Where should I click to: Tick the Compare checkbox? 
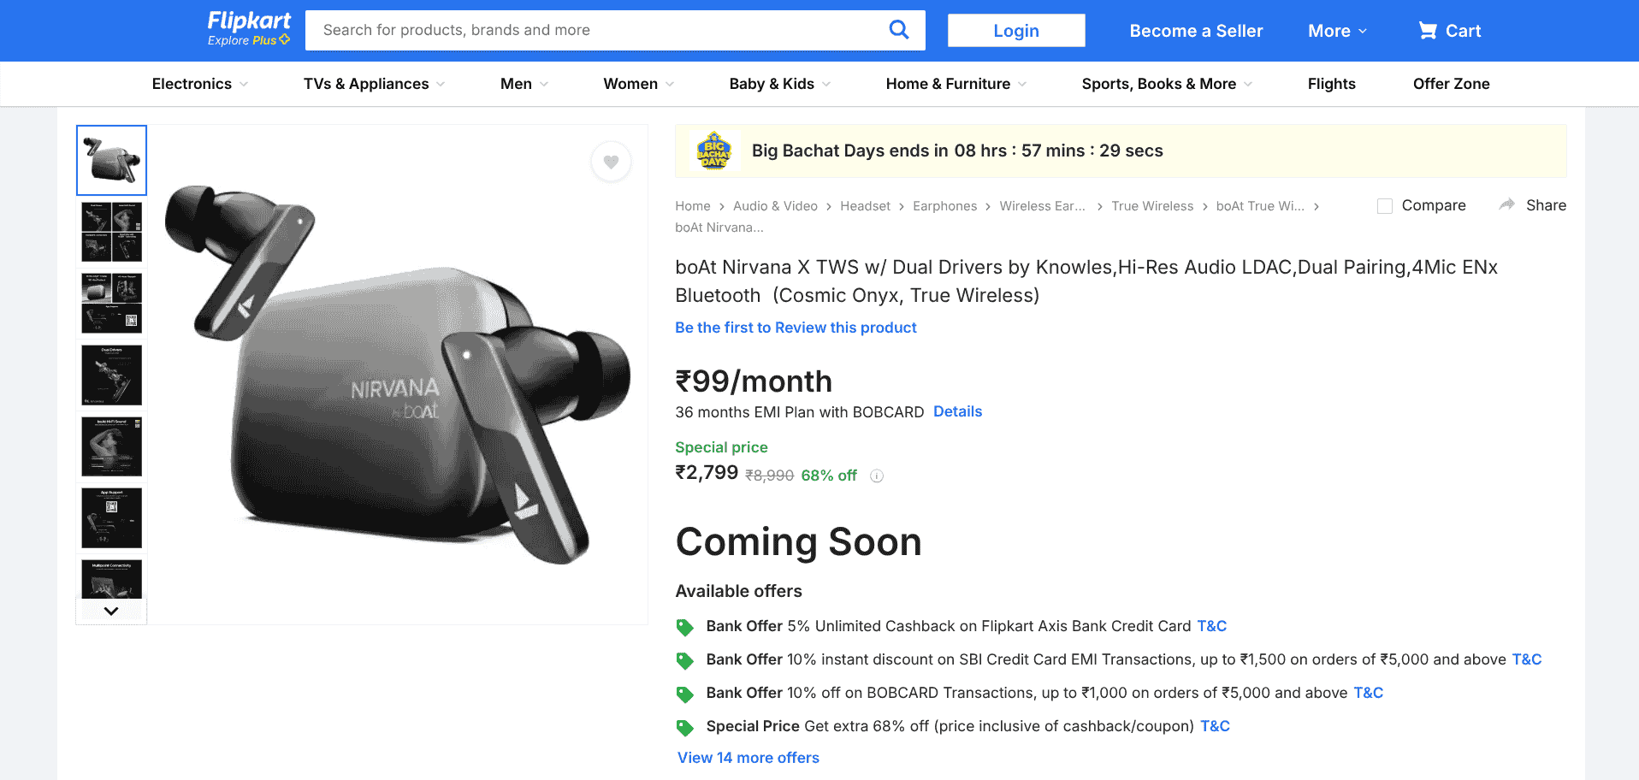pos(1384,206)
